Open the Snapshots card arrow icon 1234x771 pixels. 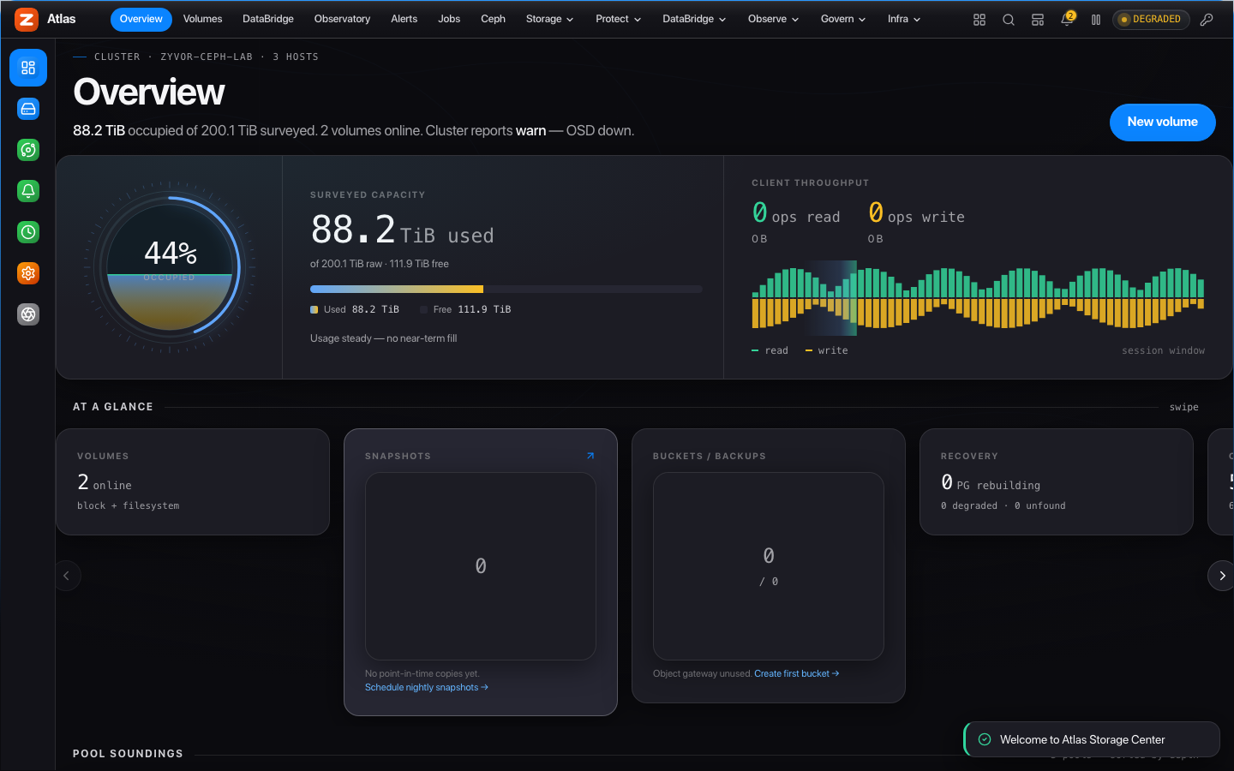(x=590, y=456)
